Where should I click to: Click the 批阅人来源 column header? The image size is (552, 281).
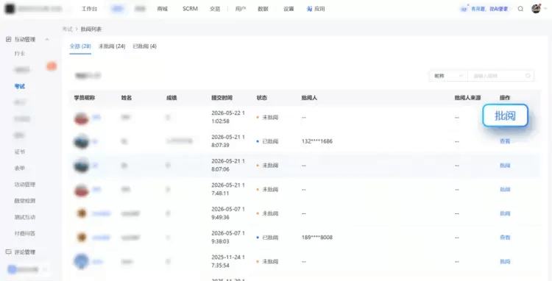click(467, 98)
